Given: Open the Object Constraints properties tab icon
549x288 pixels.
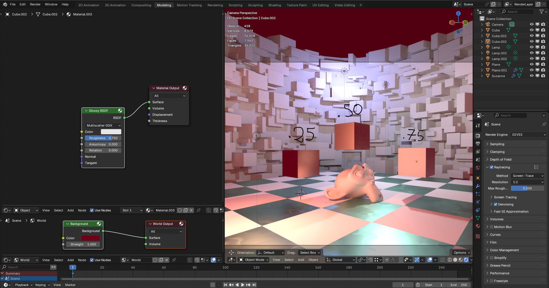Looking at the screenshot, I should 478,210.
